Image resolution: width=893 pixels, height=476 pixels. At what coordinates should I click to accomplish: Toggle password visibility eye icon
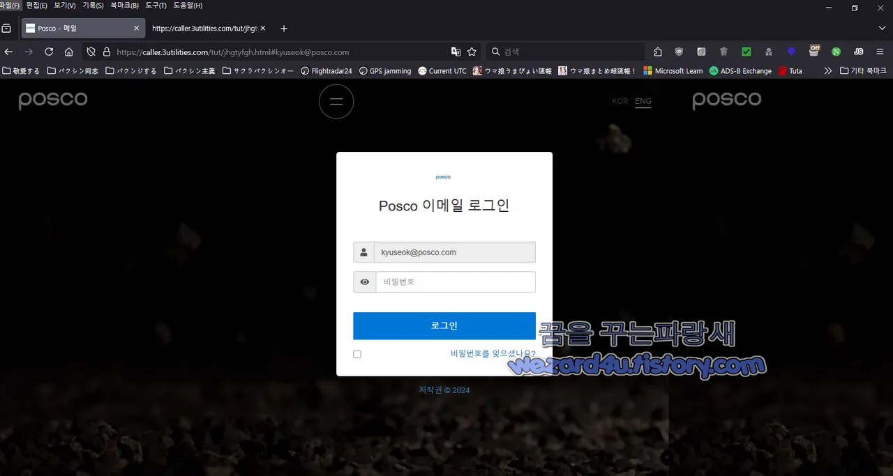pos(364,282)
